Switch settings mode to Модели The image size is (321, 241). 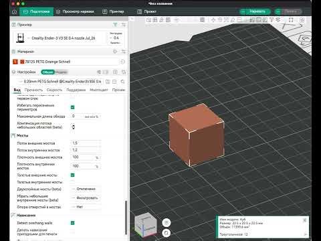(61, 72)
